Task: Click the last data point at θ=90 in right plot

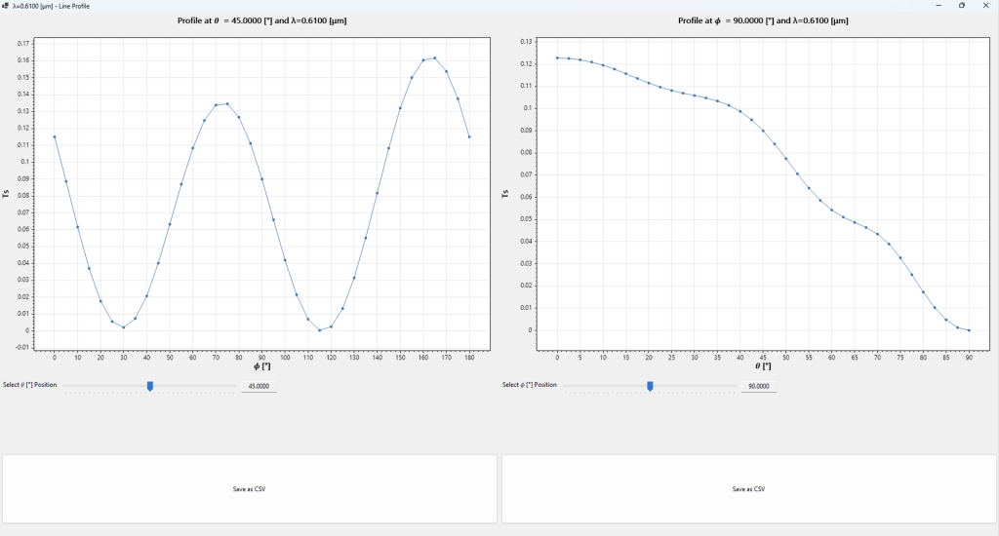Action: pyautogui.click(x=969, y=330)
